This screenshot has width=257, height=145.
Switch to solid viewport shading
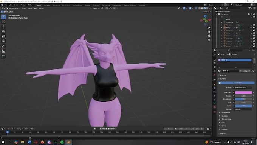point(202,8)
